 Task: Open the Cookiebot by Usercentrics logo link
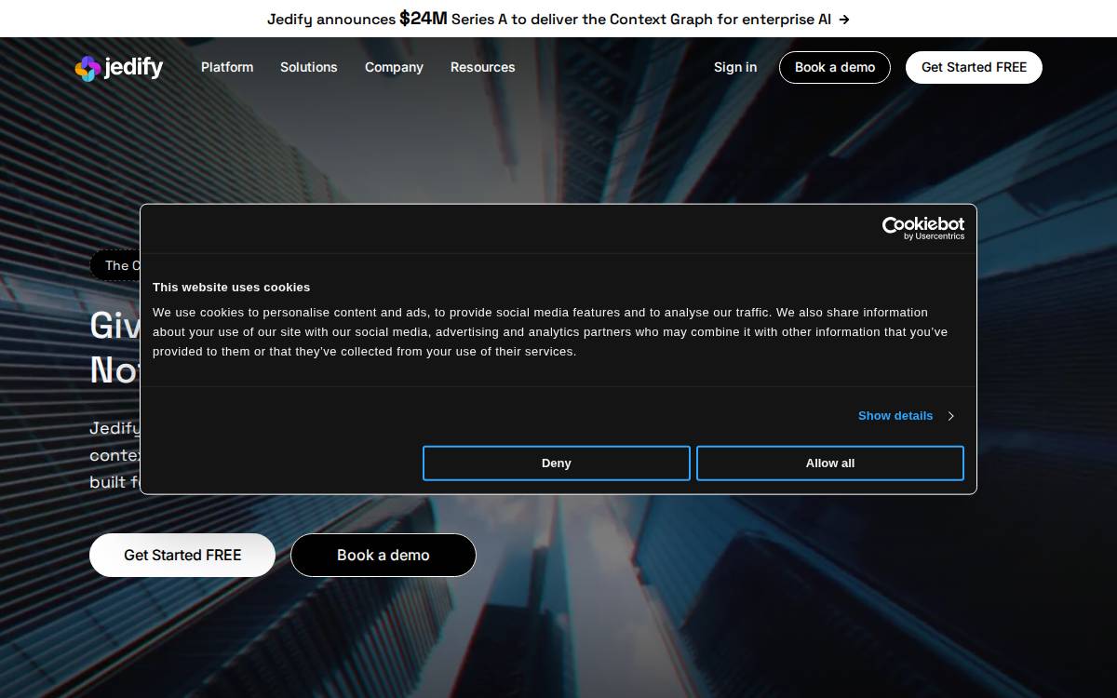(923, 229)
